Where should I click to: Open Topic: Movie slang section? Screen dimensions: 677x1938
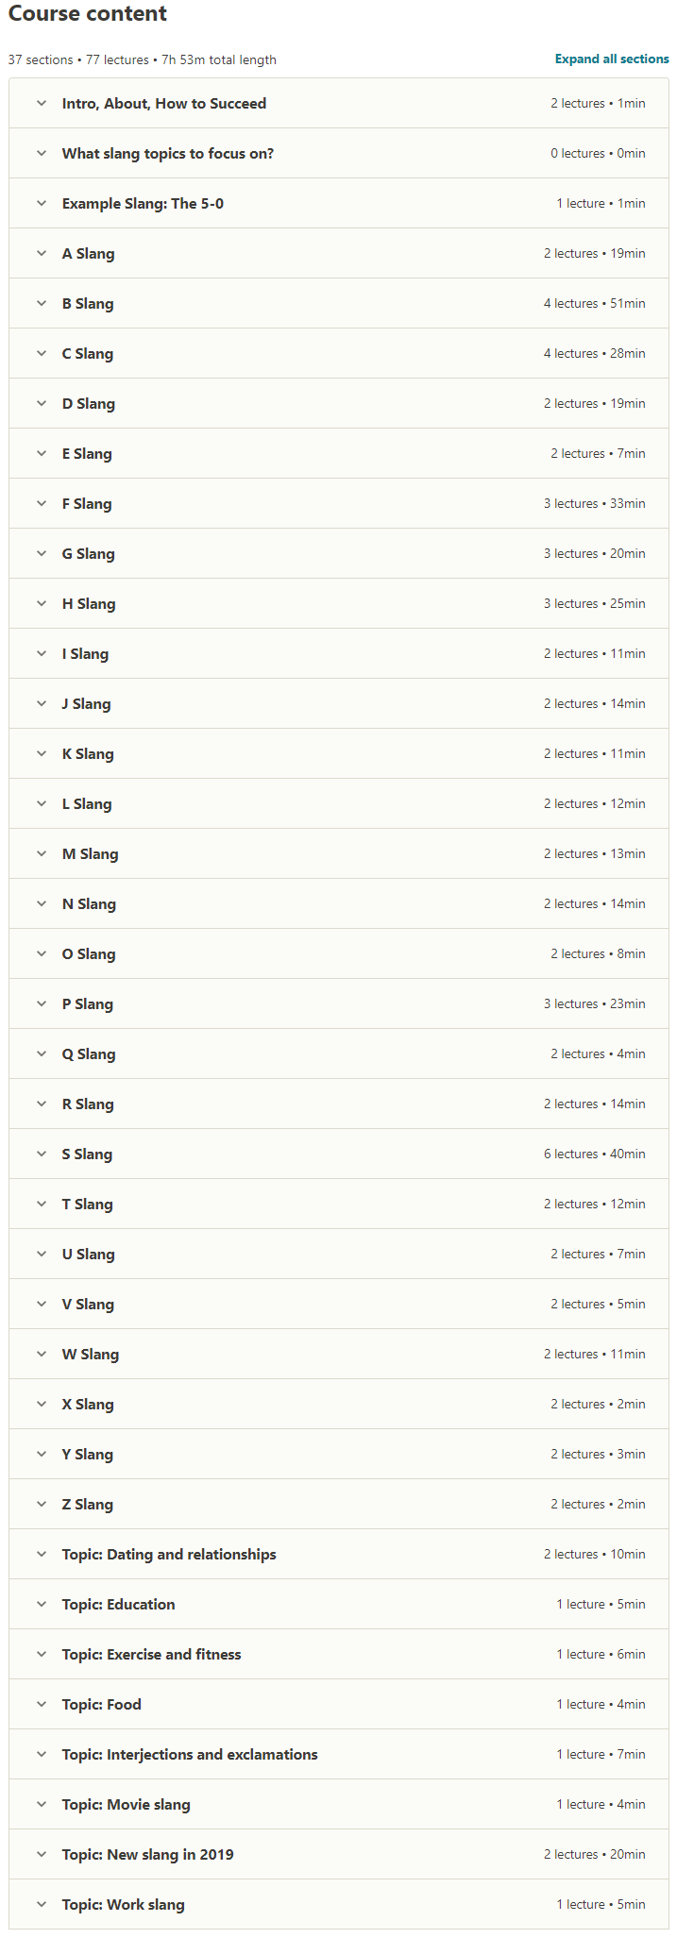pyautogui.click(x=339, y=1804)
